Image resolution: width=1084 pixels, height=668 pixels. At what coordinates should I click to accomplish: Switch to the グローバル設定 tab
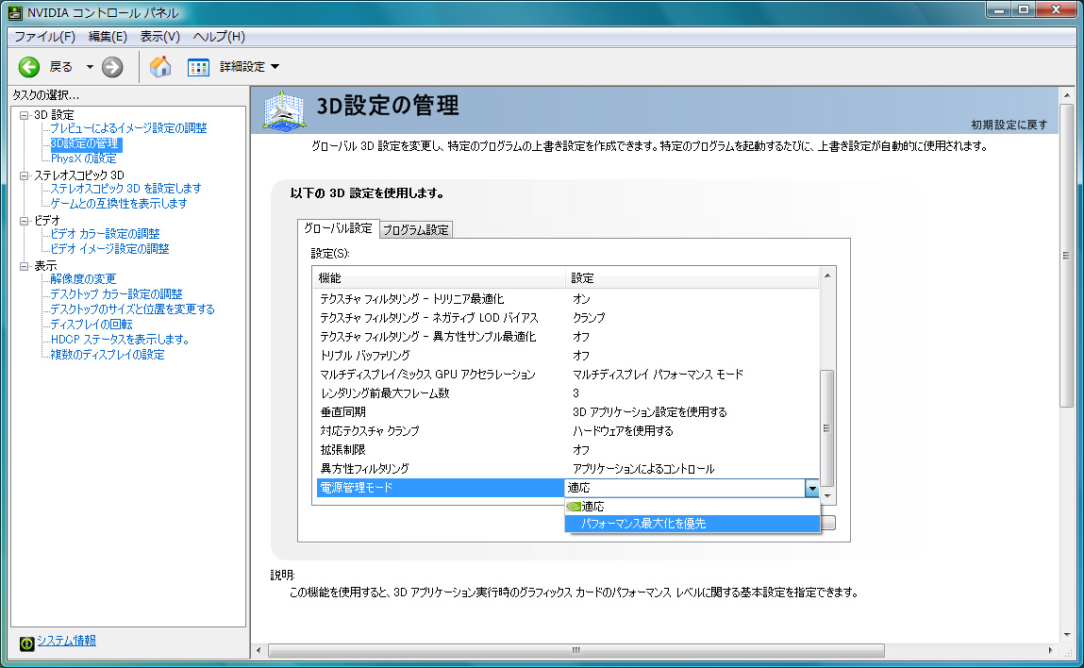[x=338, y=228]
